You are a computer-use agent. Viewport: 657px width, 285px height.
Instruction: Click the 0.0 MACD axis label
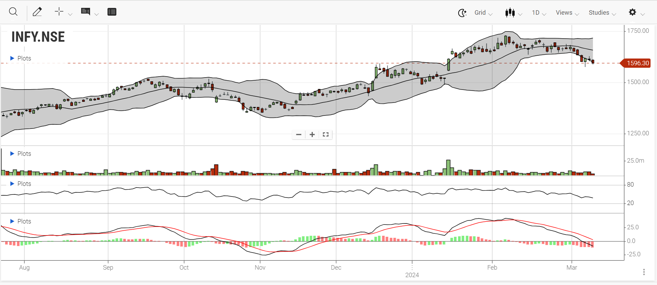tap(631, 241)
